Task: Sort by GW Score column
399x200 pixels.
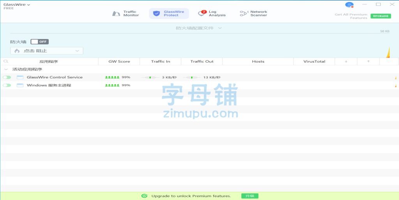Action: 119,61
